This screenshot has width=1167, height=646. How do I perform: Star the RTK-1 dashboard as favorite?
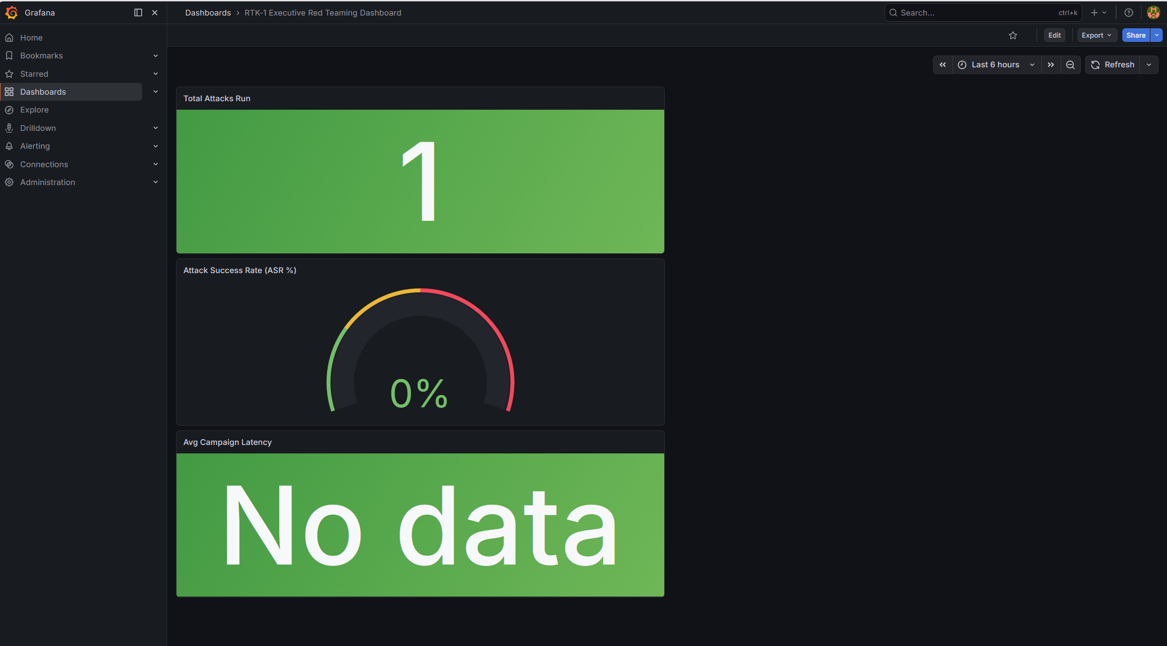pyautogui.click(x=1013, y=35)
